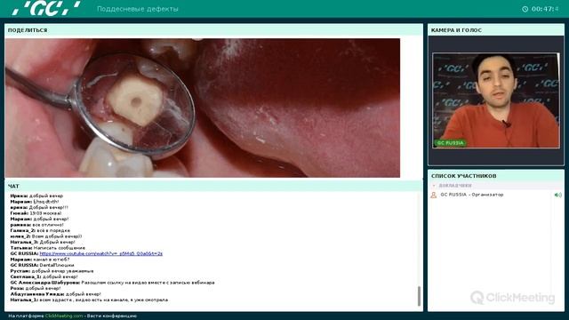Click the clock icon beside the timer

pyautogui.click(x=525, y=9)
